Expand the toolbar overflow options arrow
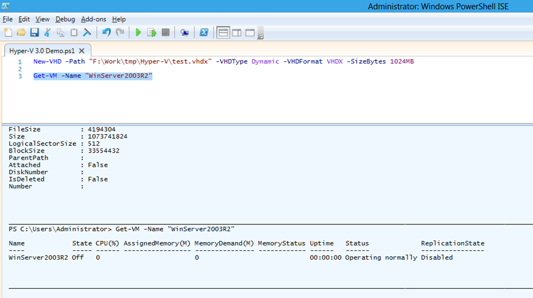 (260, 35)
